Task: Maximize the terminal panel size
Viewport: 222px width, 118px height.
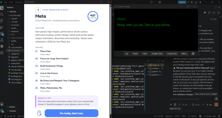Action: point(159,61)
